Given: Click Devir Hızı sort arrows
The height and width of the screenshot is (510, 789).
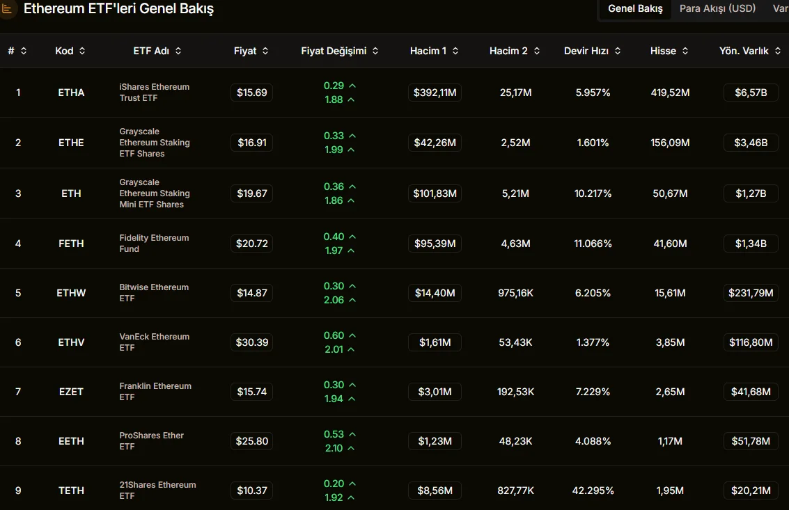Looking at the screenshot, I should pyautogui.click(x=618, y=51).
